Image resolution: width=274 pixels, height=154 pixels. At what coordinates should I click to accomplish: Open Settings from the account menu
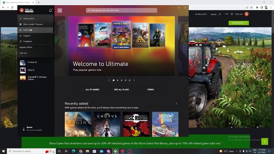pyautogui.click(x=35, y=30)
